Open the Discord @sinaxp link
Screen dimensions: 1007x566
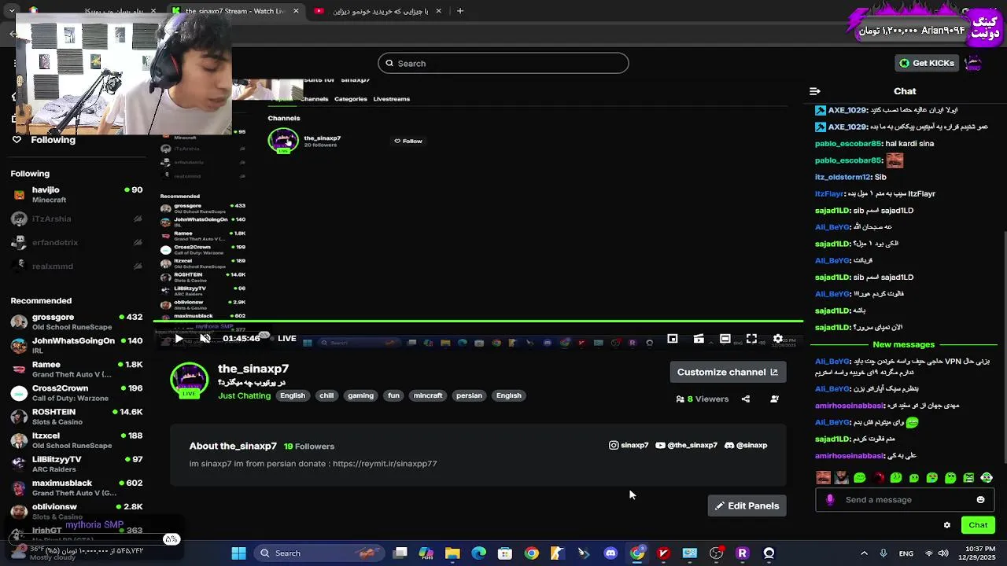(745, 445)
